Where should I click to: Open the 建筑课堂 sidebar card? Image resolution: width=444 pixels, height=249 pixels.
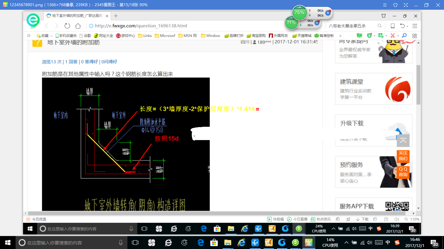click(x=373, y=89)
